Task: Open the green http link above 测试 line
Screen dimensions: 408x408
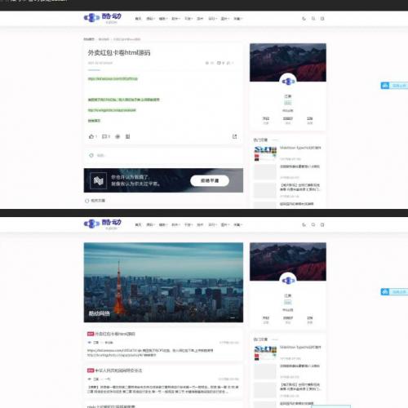Action: [x=112, y=110]
